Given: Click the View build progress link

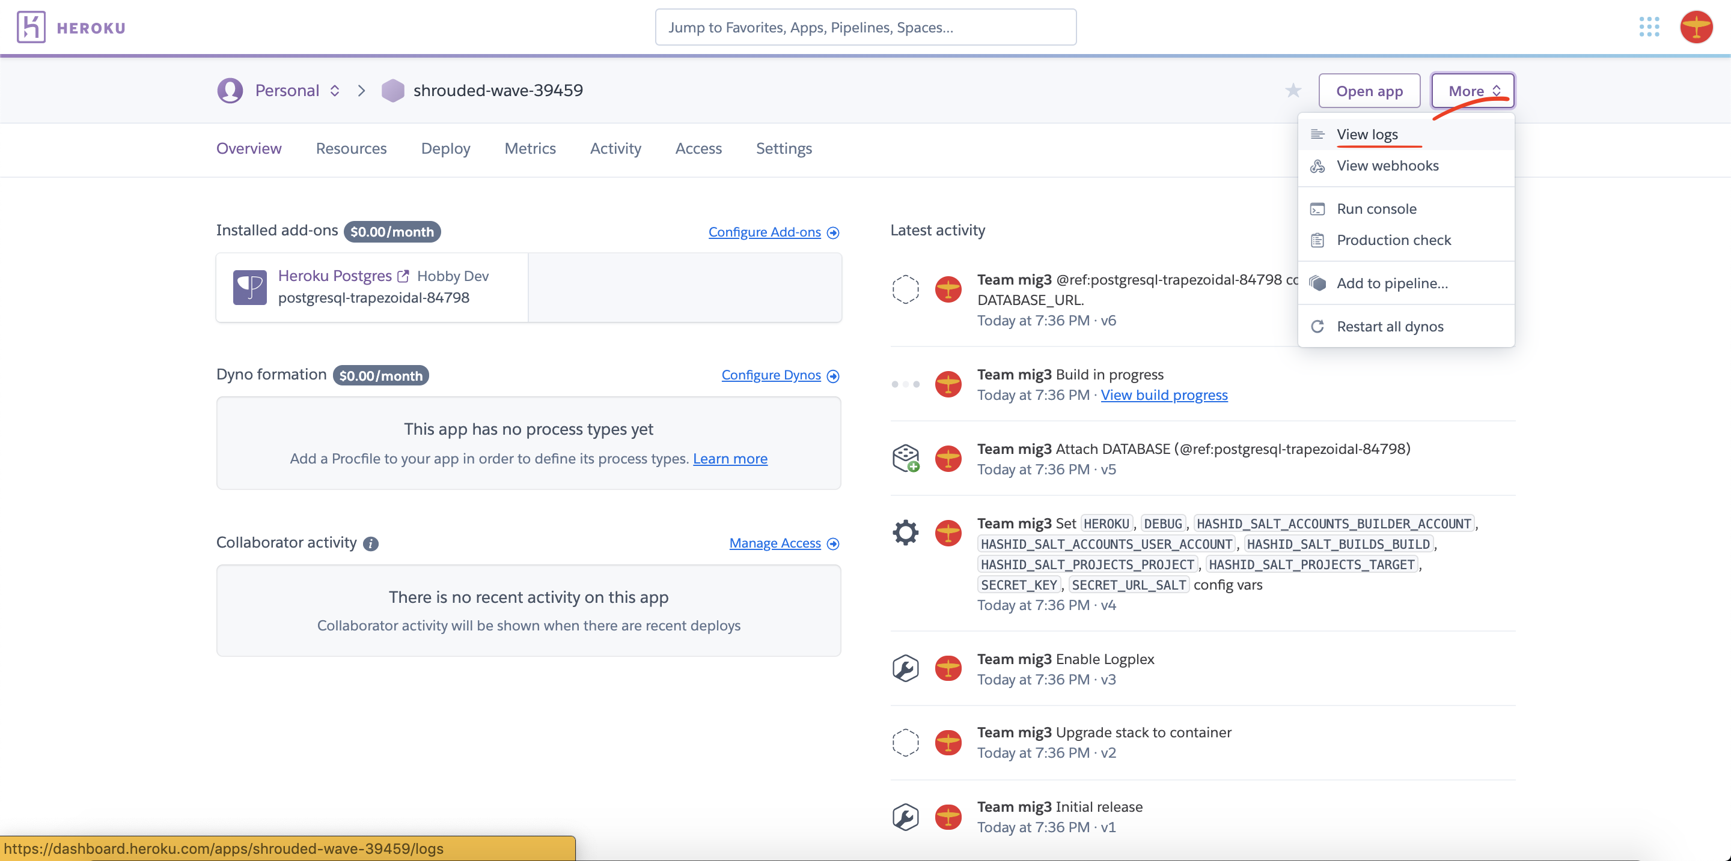Looking at the screenshot, I should tap(1165, 394).
